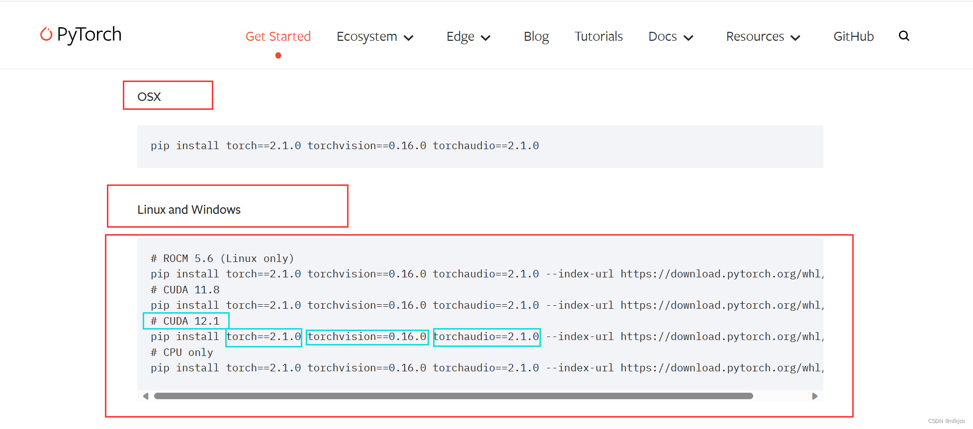The image size is (973, 429).
Task: Click the PyTorch wordmark text
Action: tap(89, 34)
